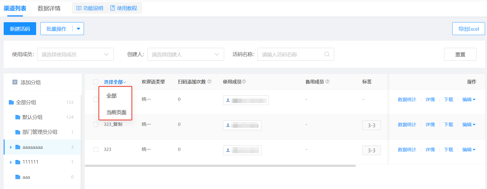The height and width of the screenshot is (189, 487).
Task: Click the help icon beside 扫码添加次数
Action: point(209,82)
